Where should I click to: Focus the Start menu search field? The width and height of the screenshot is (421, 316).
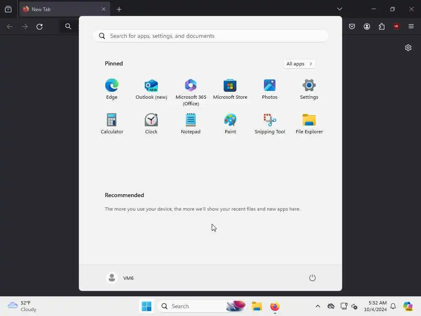[210, 36]
